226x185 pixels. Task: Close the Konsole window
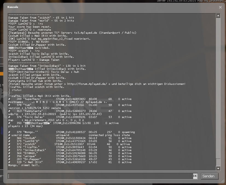220,7
